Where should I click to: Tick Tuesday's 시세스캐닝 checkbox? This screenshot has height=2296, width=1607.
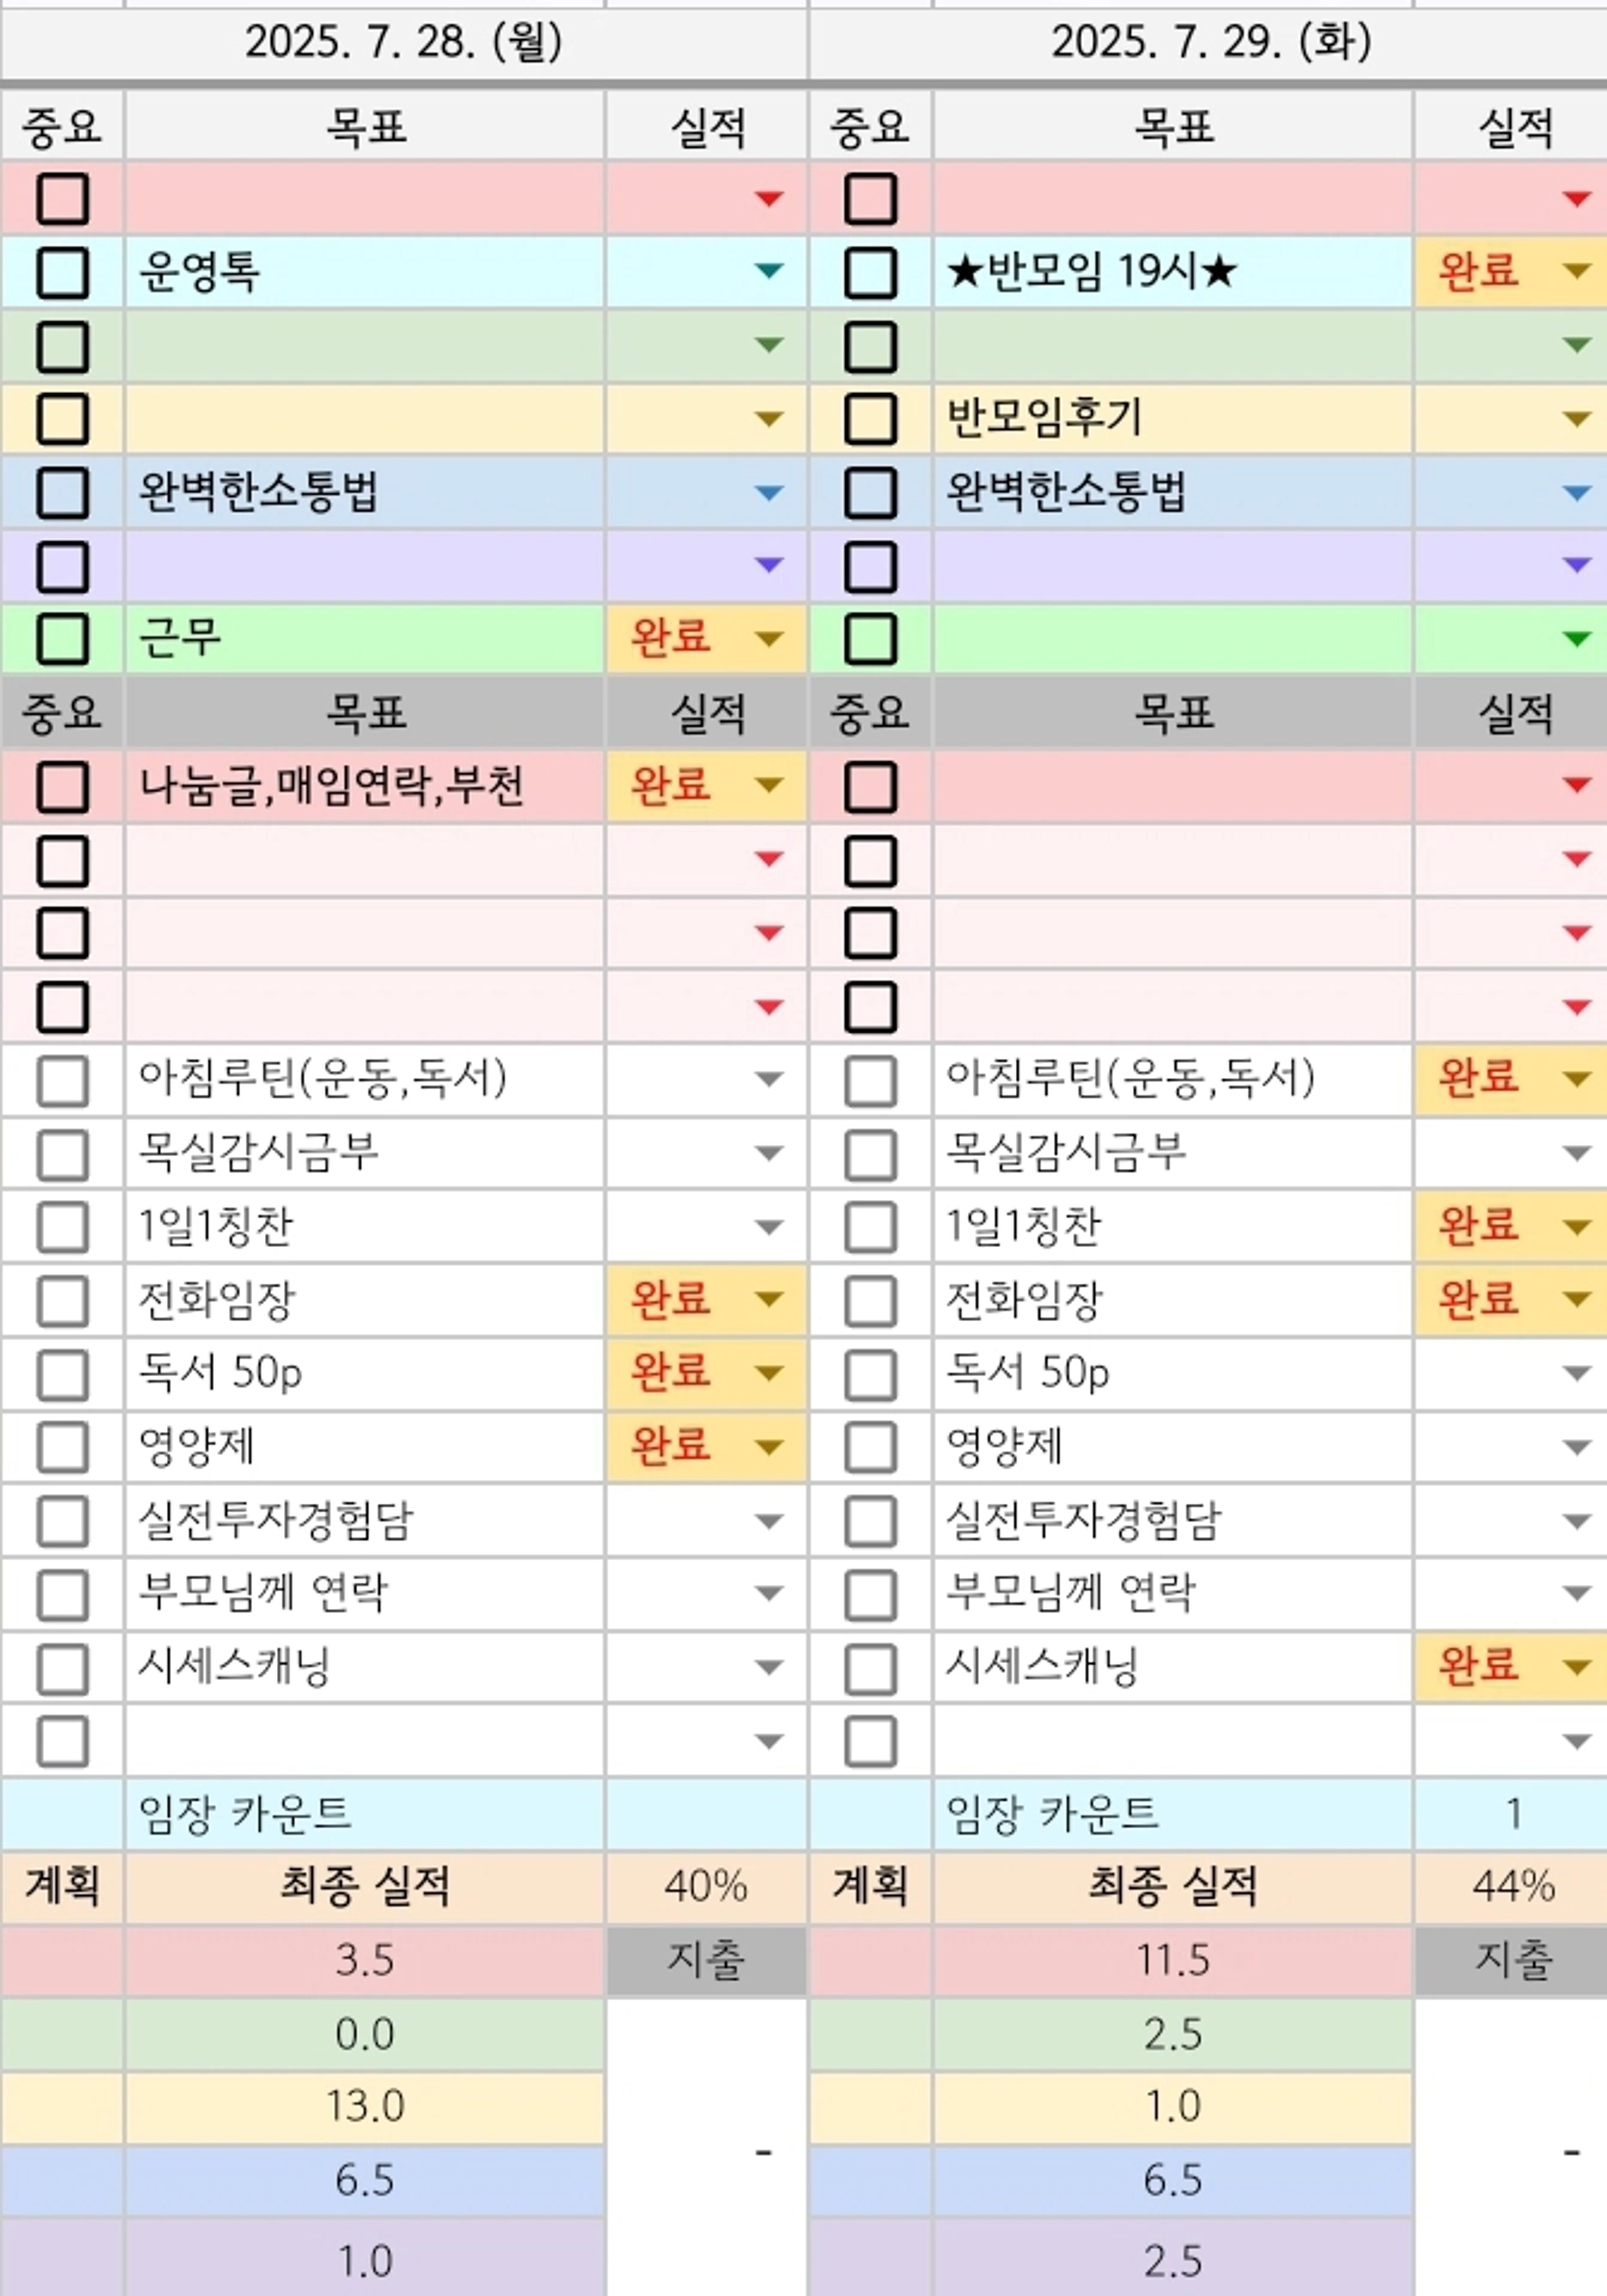pos(870,1668)
